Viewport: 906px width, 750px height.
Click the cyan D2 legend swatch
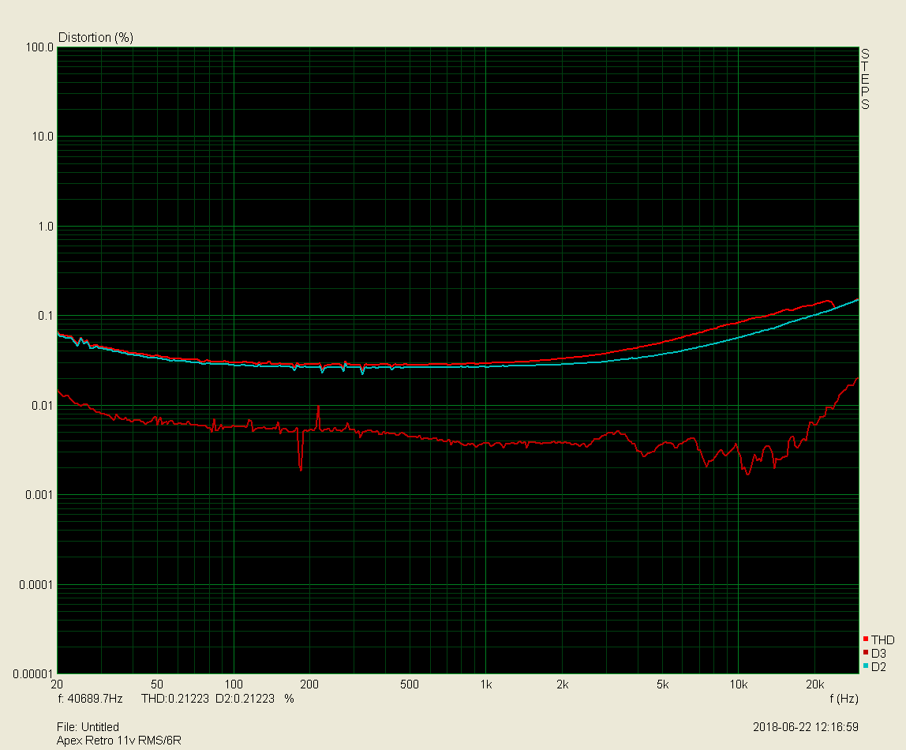point(866,666)
